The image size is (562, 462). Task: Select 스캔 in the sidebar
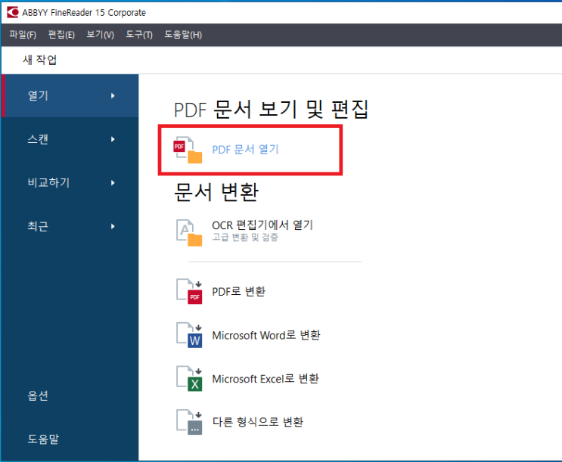point(70,139)
